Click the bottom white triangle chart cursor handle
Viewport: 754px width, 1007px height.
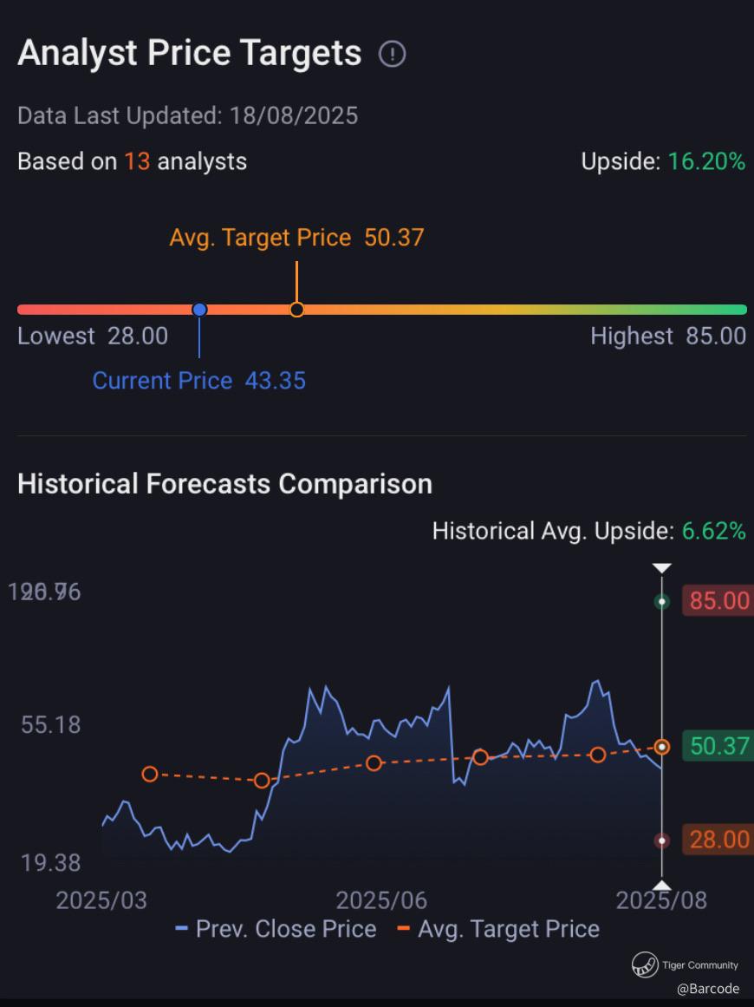[x=661, y=886]
